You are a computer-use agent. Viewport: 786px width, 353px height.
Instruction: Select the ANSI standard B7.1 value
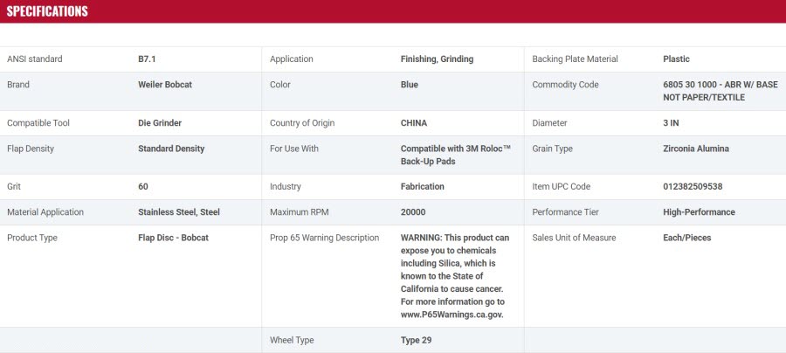point(147,59)
